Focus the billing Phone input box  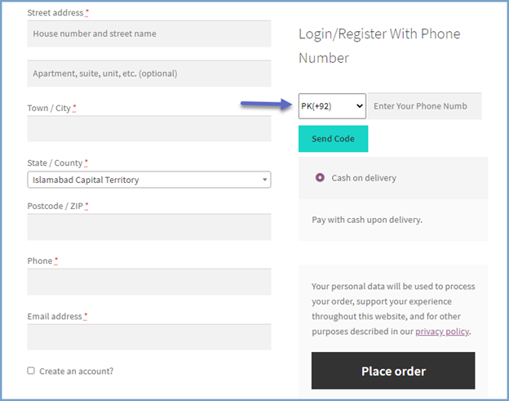click(148, 282)
